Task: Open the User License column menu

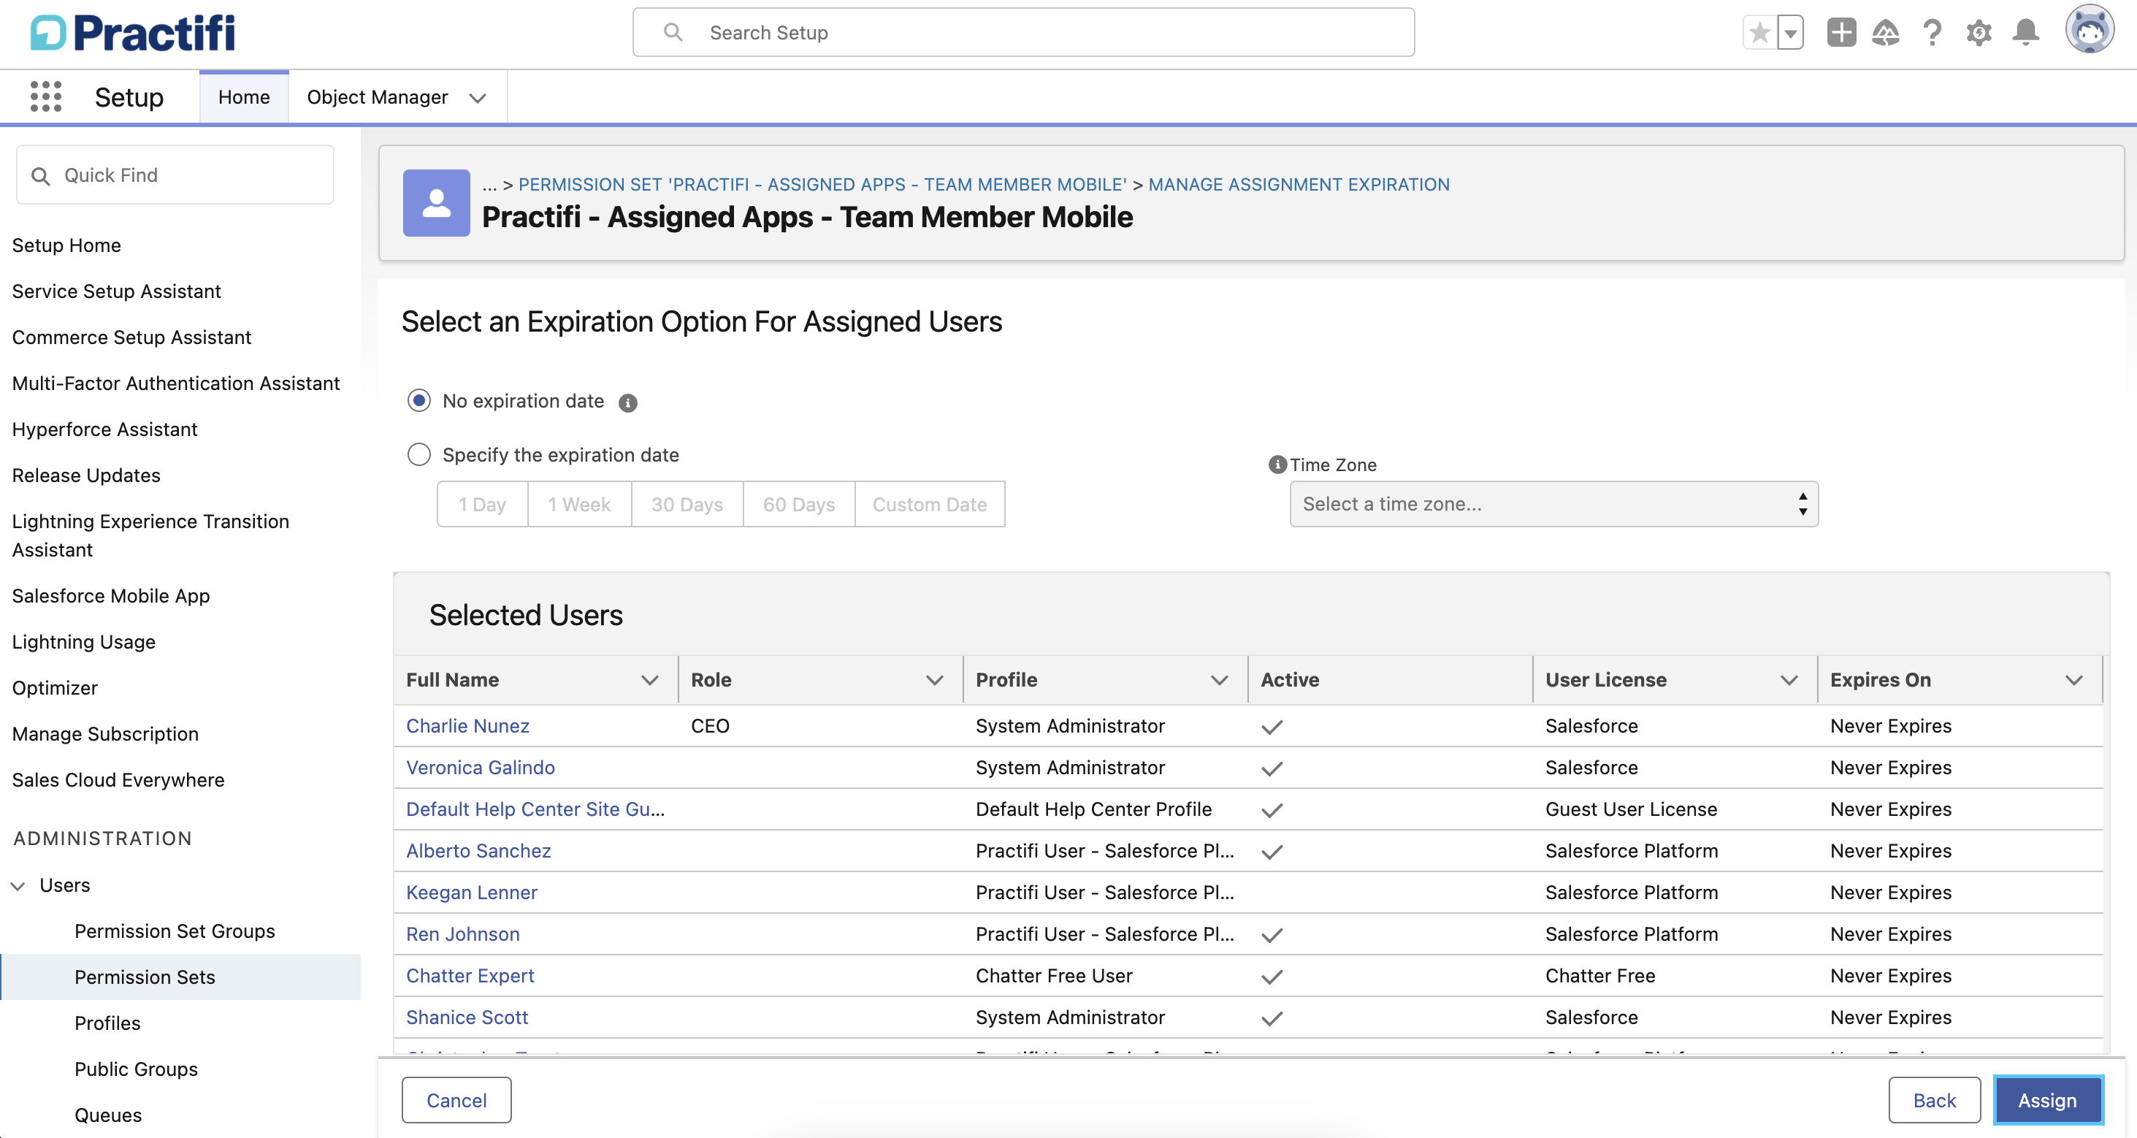Action: 1789,680
